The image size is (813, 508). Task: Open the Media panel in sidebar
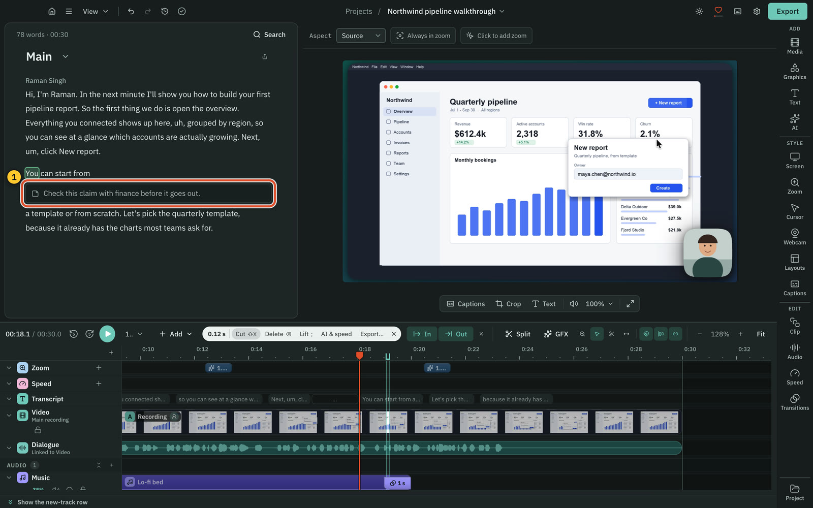pyautogui.click(x=795, y=46)
